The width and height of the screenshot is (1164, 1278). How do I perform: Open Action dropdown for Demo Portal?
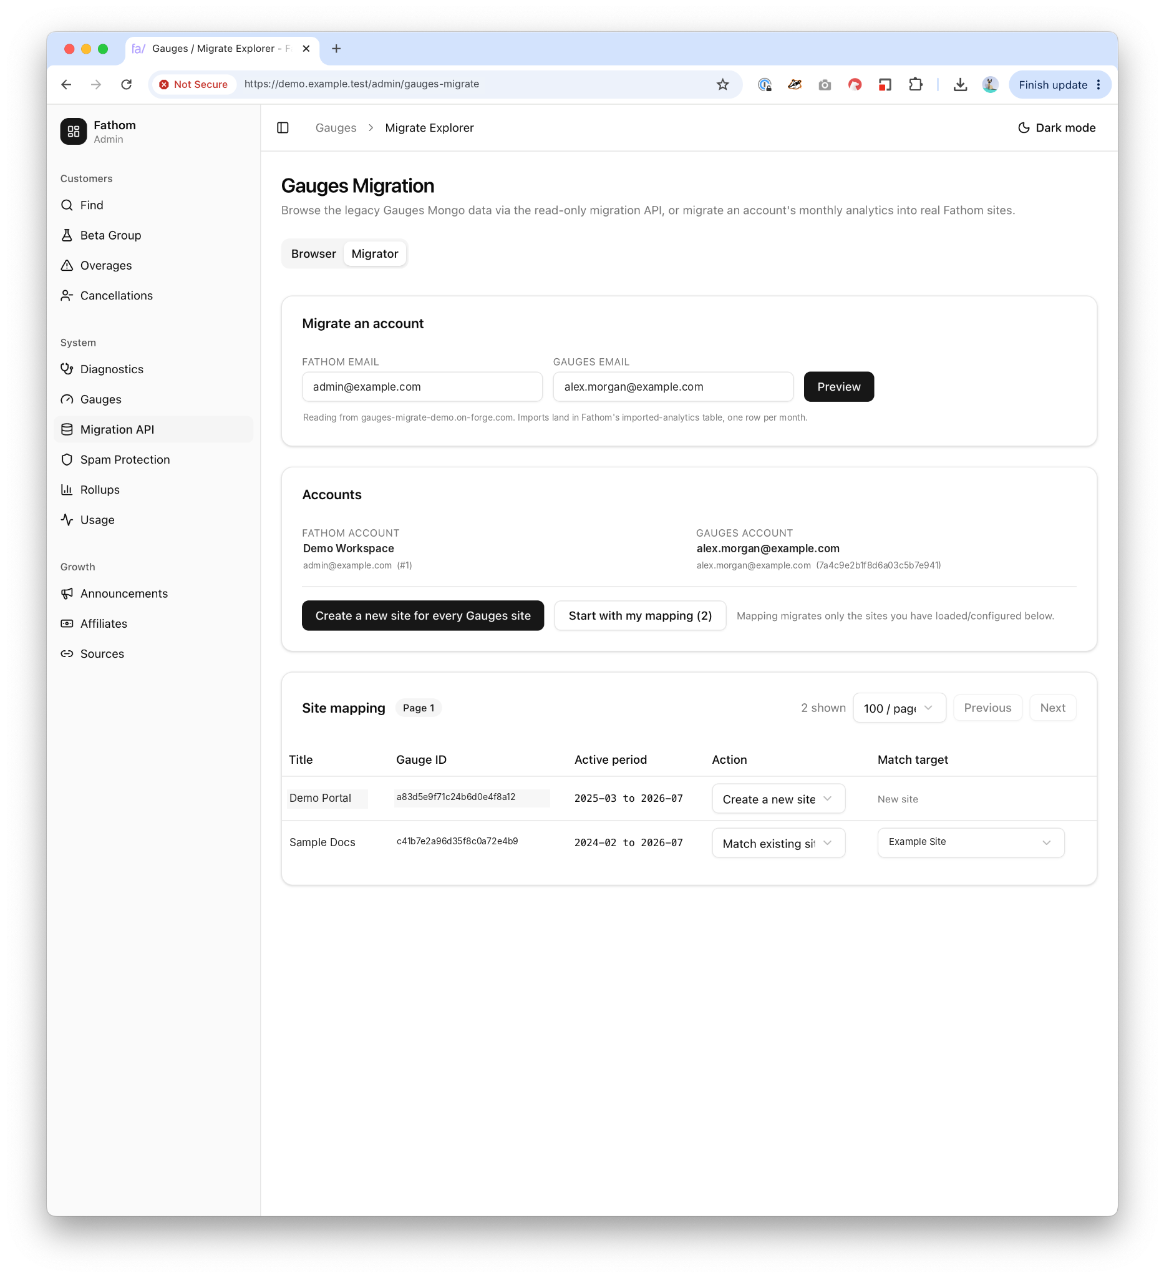[778, 799]
